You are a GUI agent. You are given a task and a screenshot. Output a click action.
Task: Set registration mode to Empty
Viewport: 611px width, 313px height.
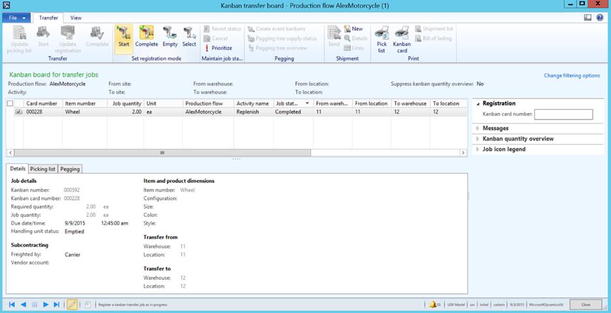[x=170, y=37]
